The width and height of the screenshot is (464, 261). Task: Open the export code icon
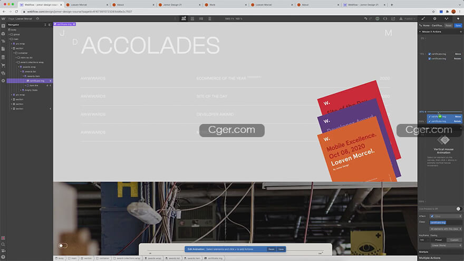click(385, 18)
